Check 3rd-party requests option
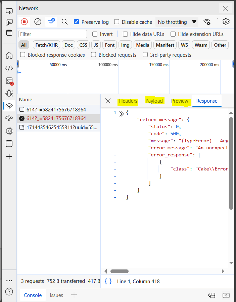 (x=145, y=55)
